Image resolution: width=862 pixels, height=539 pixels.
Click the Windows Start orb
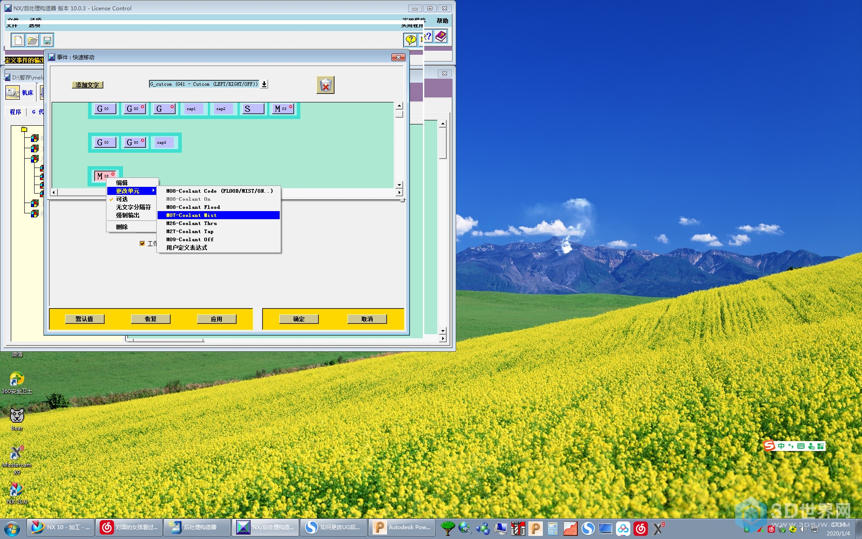click(x=12, y=528)
